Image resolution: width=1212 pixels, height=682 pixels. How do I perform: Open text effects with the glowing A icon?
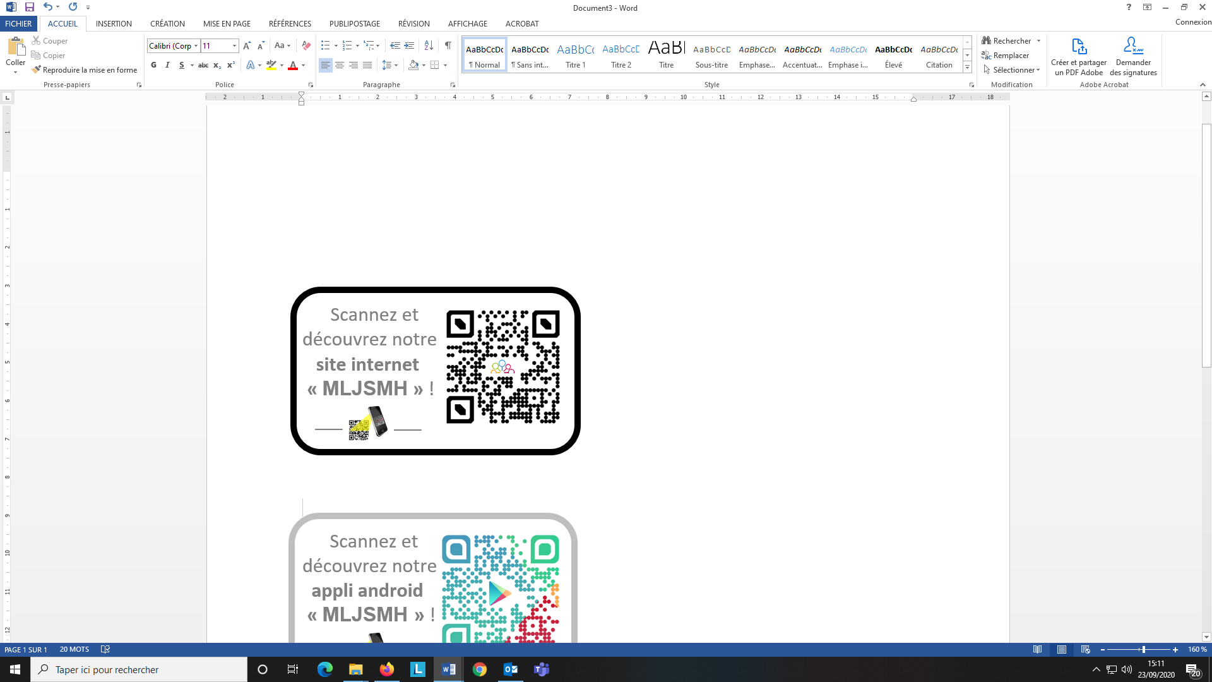(251, 65)
